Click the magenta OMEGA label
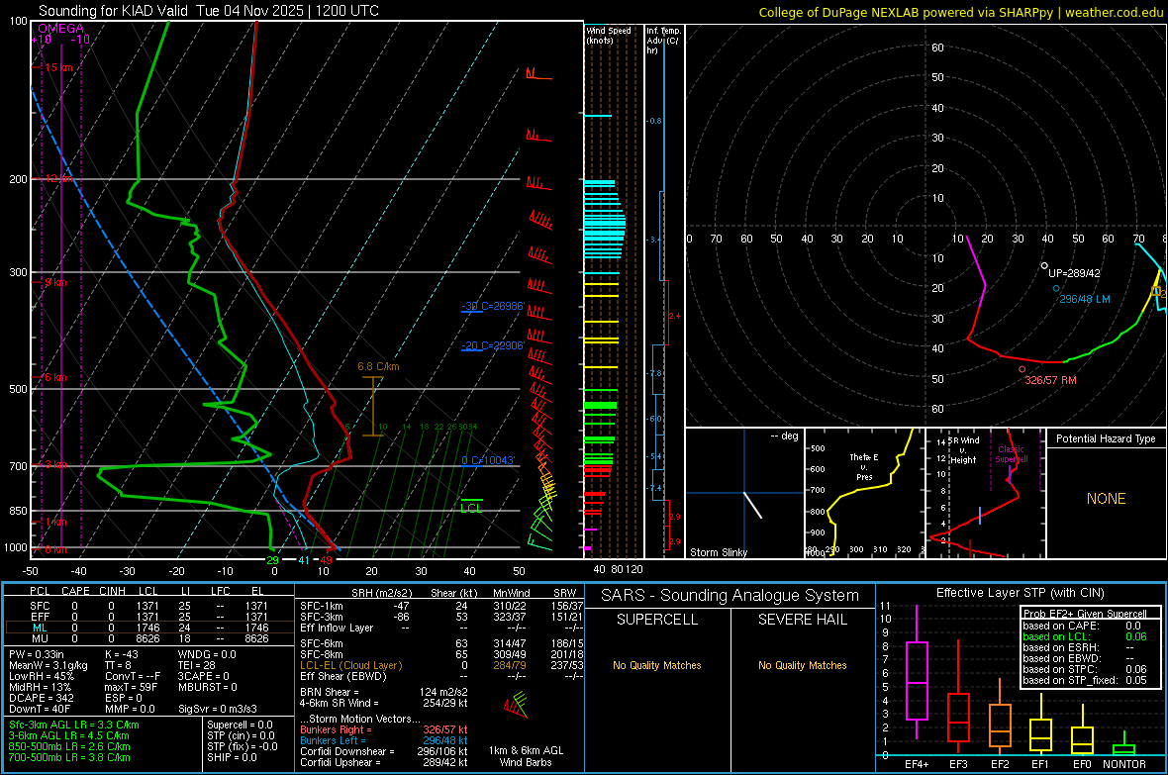Viewport: 1168px width, 775px height. 60,29
